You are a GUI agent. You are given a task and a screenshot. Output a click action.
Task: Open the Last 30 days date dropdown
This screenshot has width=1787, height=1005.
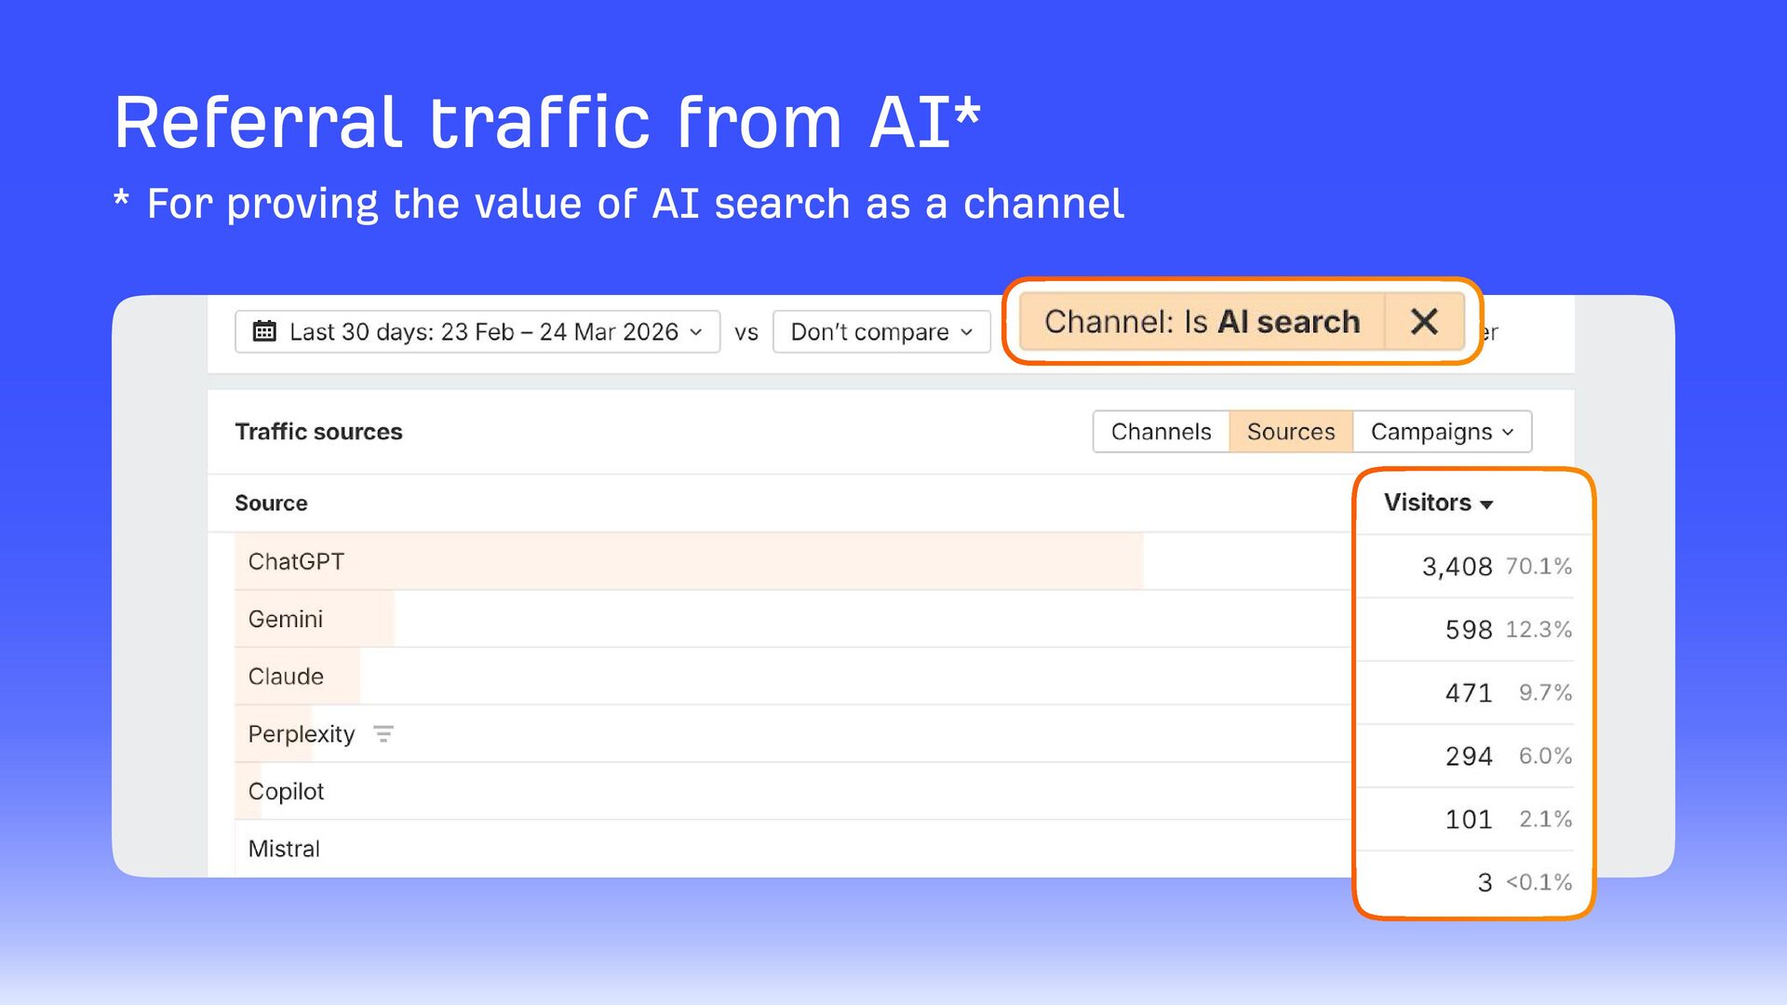click(477, 332)
